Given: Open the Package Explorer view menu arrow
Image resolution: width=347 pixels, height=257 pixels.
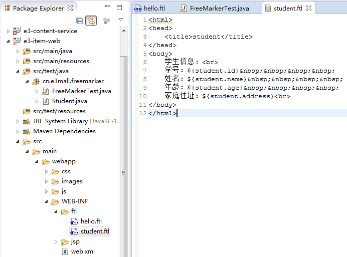Looking at the screenshot, I should pos(121,20).
